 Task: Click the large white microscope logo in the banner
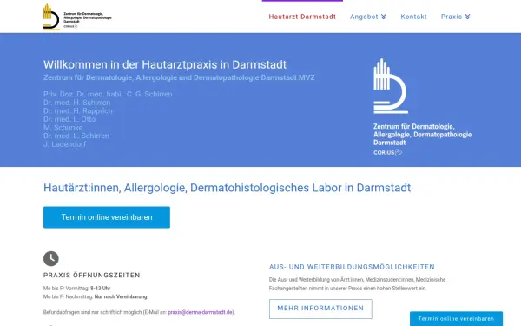[x=391, y=86]
